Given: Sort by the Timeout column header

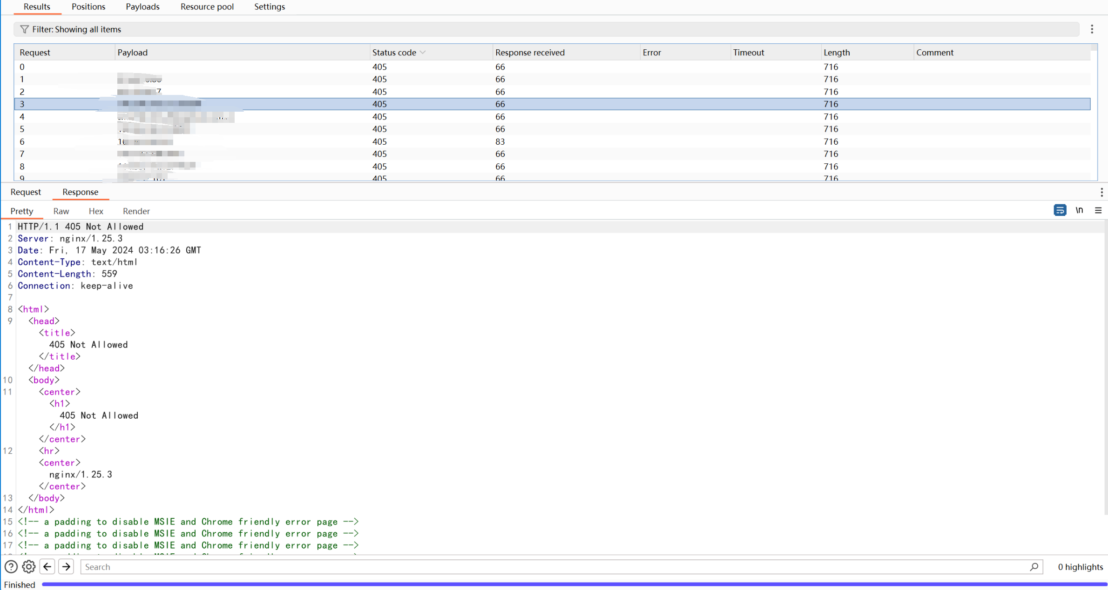Looking at the screenshot, I should [776, 53].
